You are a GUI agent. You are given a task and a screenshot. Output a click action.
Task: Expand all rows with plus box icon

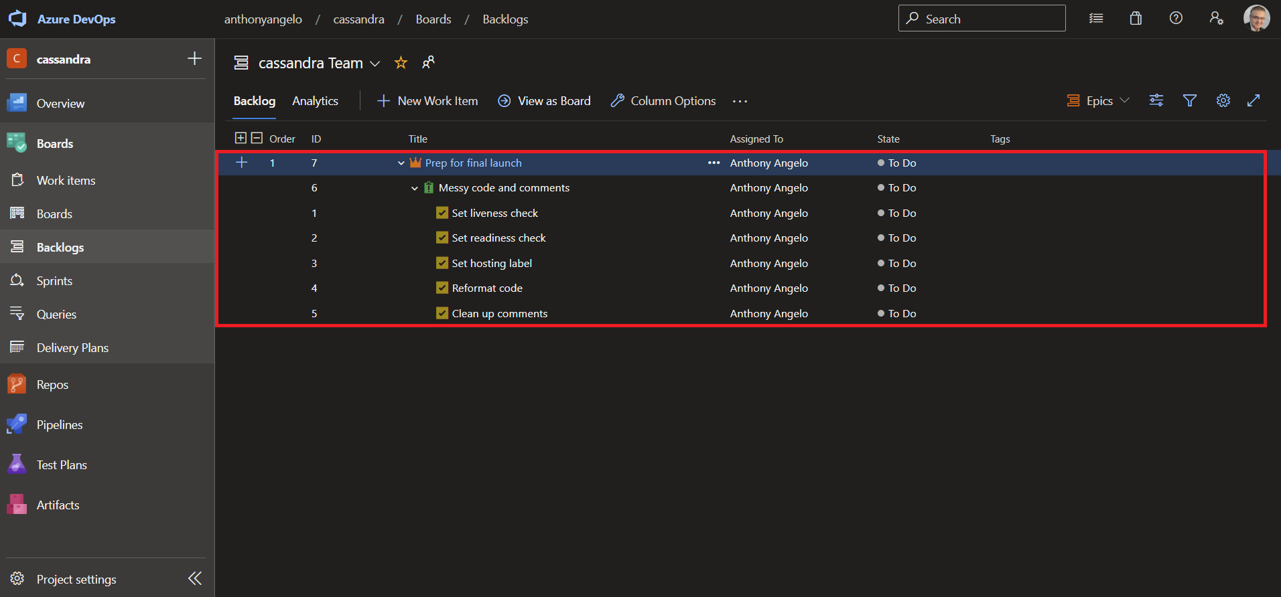(x=241, y=138)
